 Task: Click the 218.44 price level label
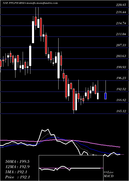[121, 12]
